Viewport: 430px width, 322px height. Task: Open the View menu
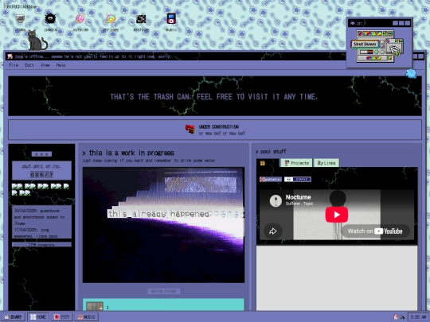(45, 65)
